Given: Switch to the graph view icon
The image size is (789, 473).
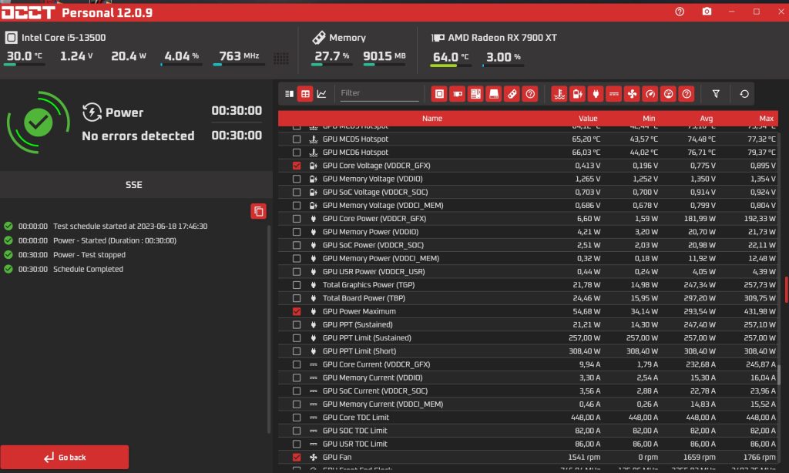Looking at the screenshot, I should (x=321, y=94).
